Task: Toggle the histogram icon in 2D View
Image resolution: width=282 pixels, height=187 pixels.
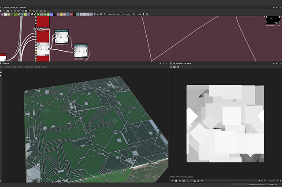Action: (195, 181)
